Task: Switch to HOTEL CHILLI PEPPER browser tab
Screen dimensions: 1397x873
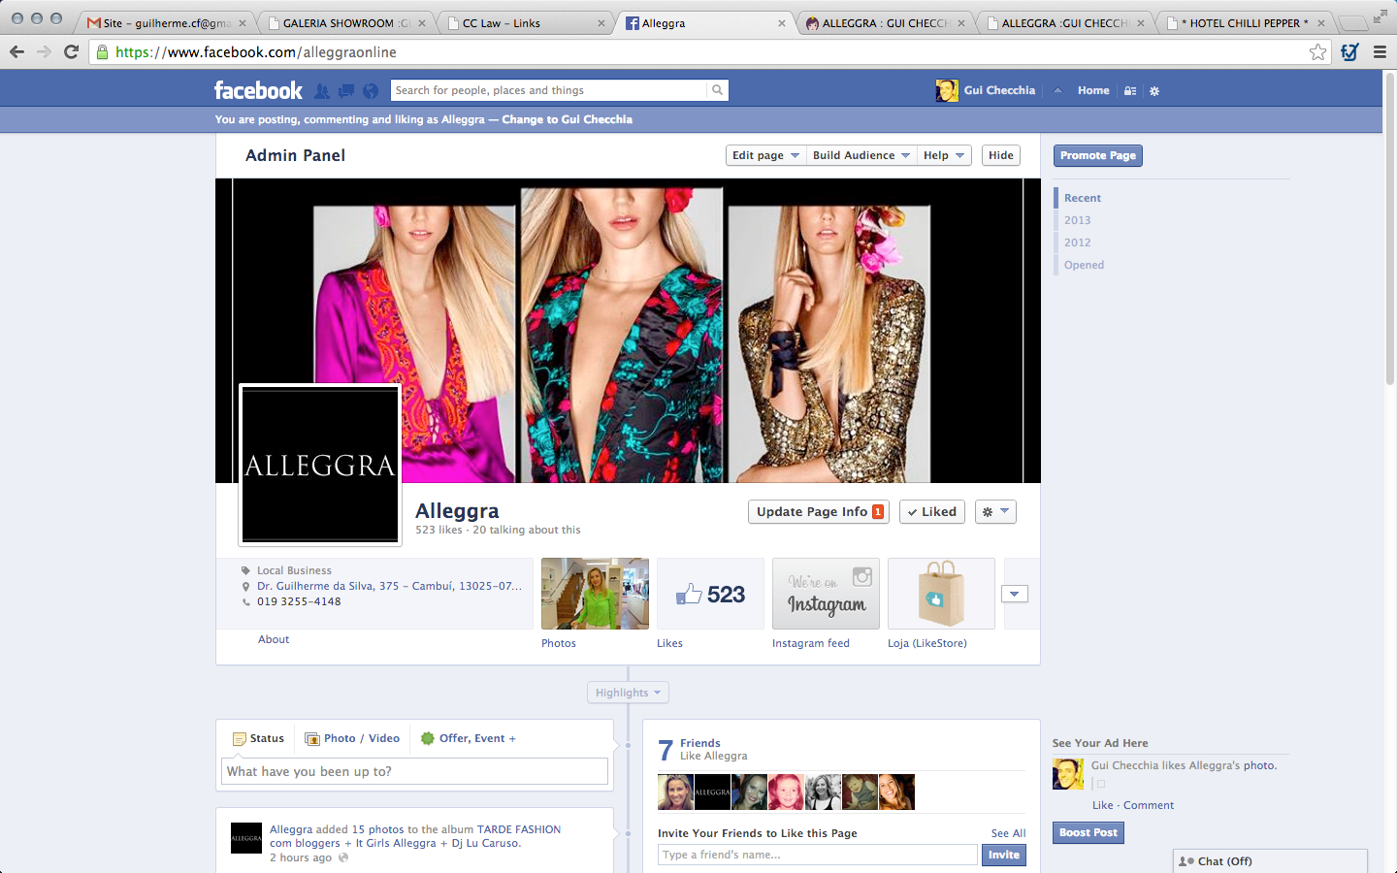Action: coord(1245,22)
